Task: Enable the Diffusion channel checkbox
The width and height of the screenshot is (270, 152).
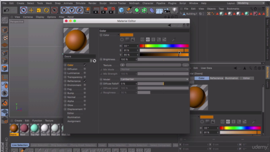Action: coord(85,69)
